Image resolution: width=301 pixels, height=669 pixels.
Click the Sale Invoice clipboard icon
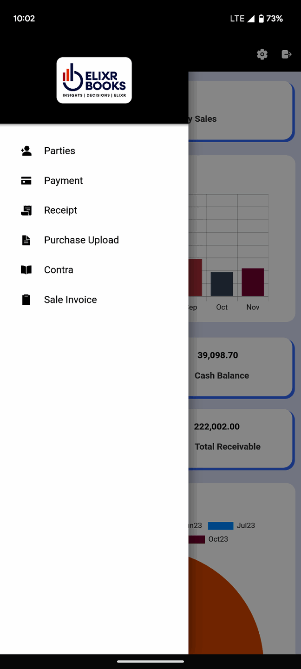click(26, 300)
